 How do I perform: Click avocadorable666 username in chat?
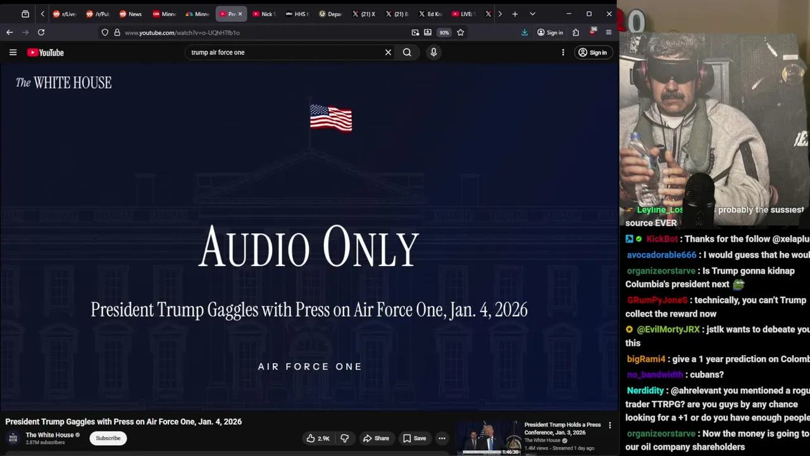[x=661, y=255]
